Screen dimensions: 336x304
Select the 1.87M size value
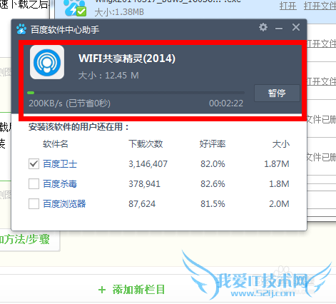tap(277, 164)
